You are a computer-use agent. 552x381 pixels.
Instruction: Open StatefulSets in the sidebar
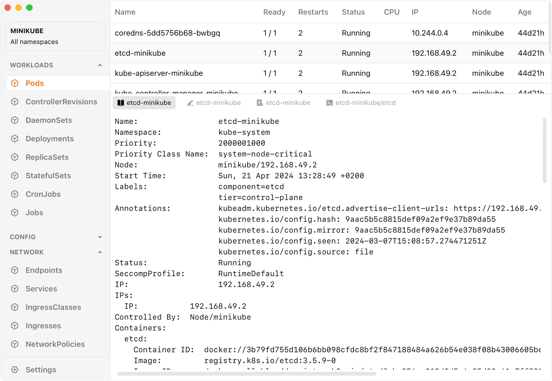click(48, 175)
